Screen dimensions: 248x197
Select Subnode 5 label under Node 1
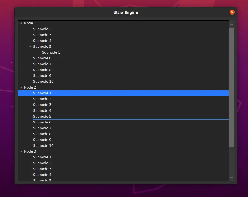[42, 47]
